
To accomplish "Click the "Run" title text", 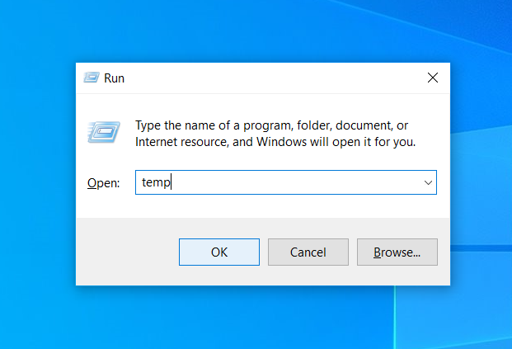I will point(114,78).
